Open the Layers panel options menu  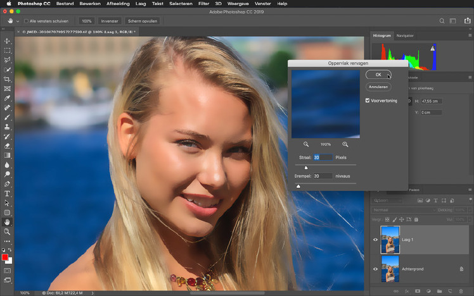point(470,190)
